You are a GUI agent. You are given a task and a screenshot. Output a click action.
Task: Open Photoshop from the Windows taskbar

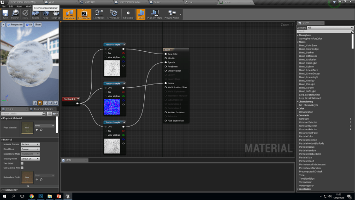tap(41, 196)
